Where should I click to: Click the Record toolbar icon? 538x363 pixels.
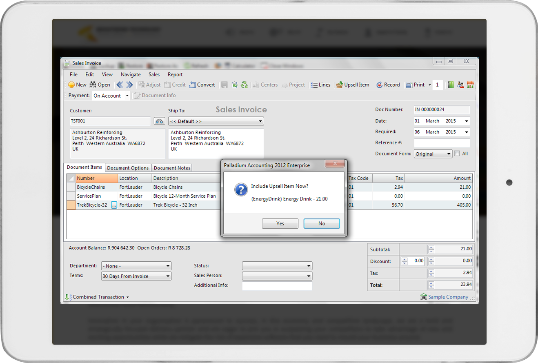coord(379,85)
